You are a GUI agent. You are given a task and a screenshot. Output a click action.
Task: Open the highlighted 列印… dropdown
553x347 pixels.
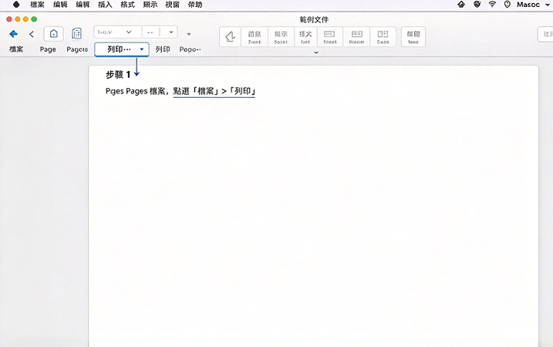pyautogui.click(x=122, y=49)
